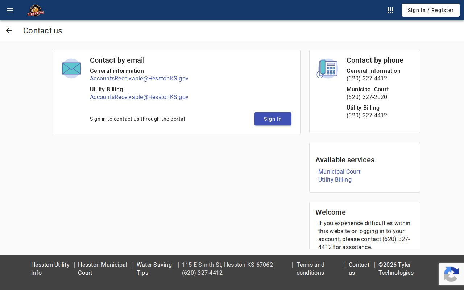Open Hesston Municipal Court footer link
Screen dimensions: 464x290
pyautogui.click(x=103, y=269)
